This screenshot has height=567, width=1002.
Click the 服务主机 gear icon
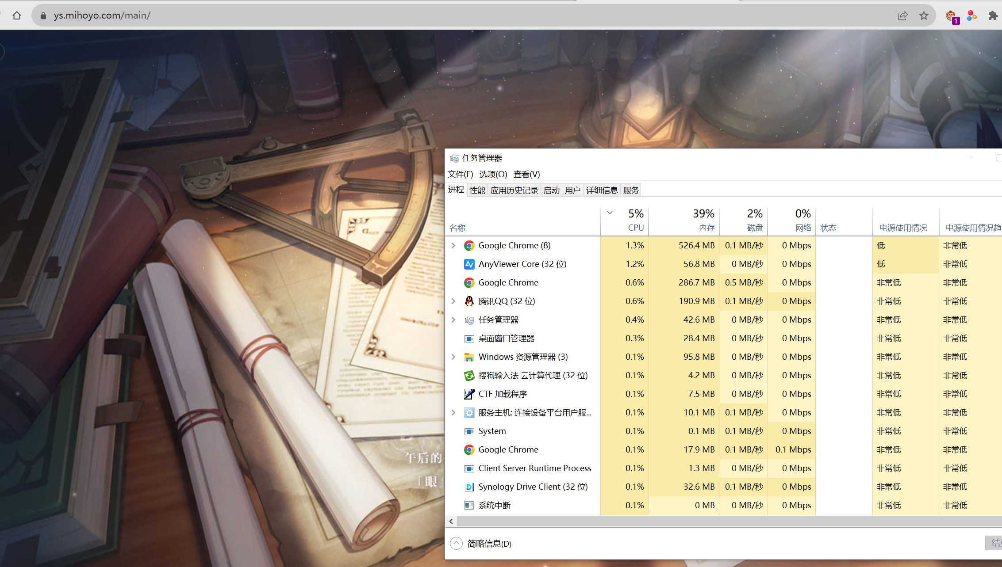click(x=469, y=413)
